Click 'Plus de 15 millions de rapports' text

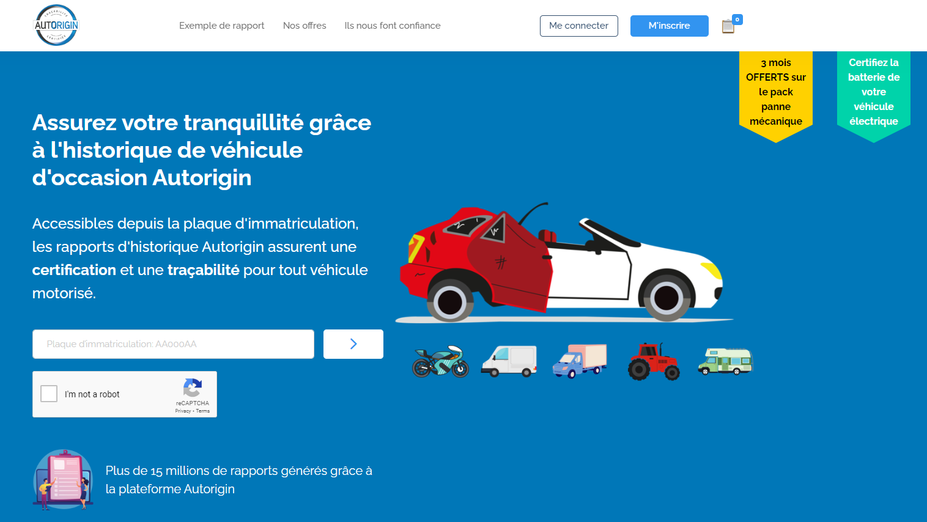238,480
